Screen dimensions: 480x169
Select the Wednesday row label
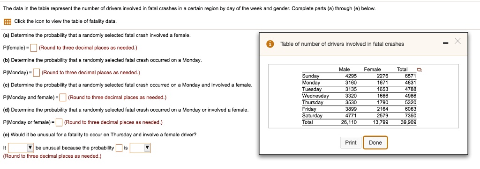(x=315, y=96)
